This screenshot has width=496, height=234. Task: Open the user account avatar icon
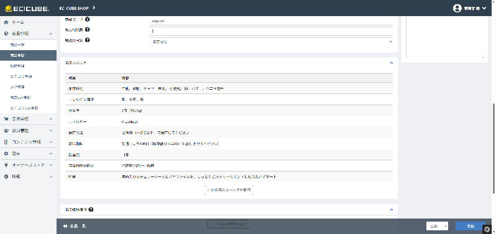tap(457, 8)
